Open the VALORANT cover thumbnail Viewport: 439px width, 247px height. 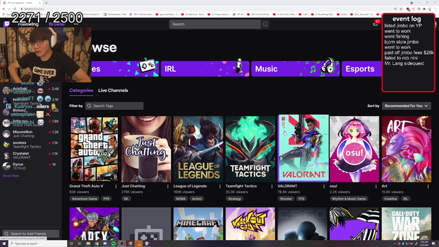coord(303,148)
